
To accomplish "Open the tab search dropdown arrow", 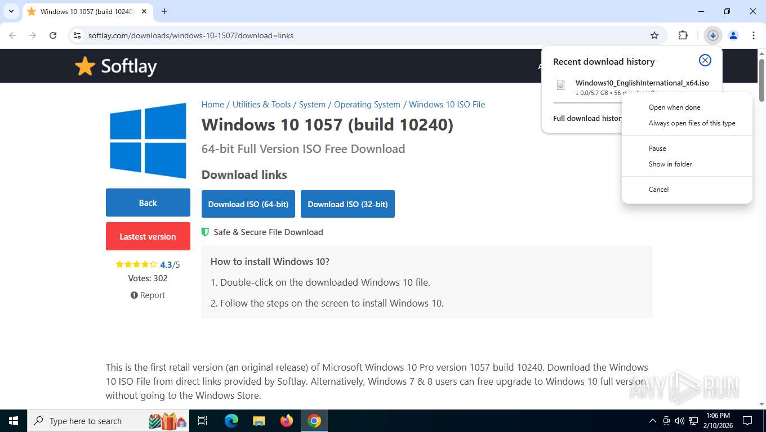I will click(x=11, y=11).
